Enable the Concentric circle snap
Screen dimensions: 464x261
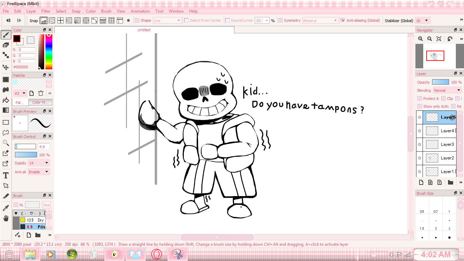click(x=86, y=20)
